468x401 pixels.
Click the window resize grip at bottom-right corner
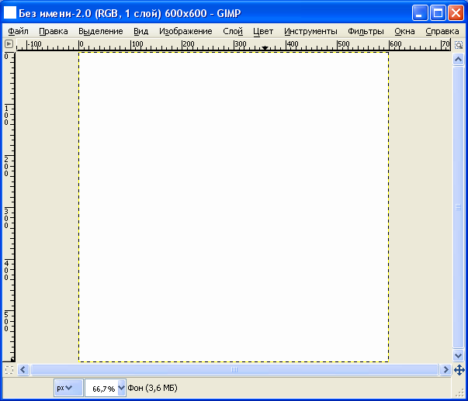[460, 393]
